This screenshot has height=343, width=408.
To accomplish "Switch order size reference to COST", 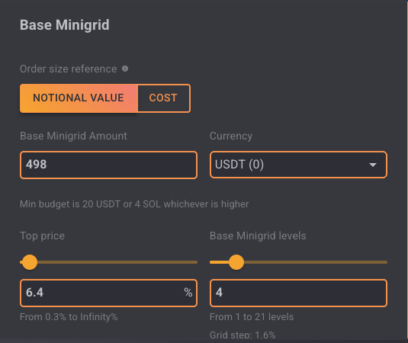I will coord(164,98).
